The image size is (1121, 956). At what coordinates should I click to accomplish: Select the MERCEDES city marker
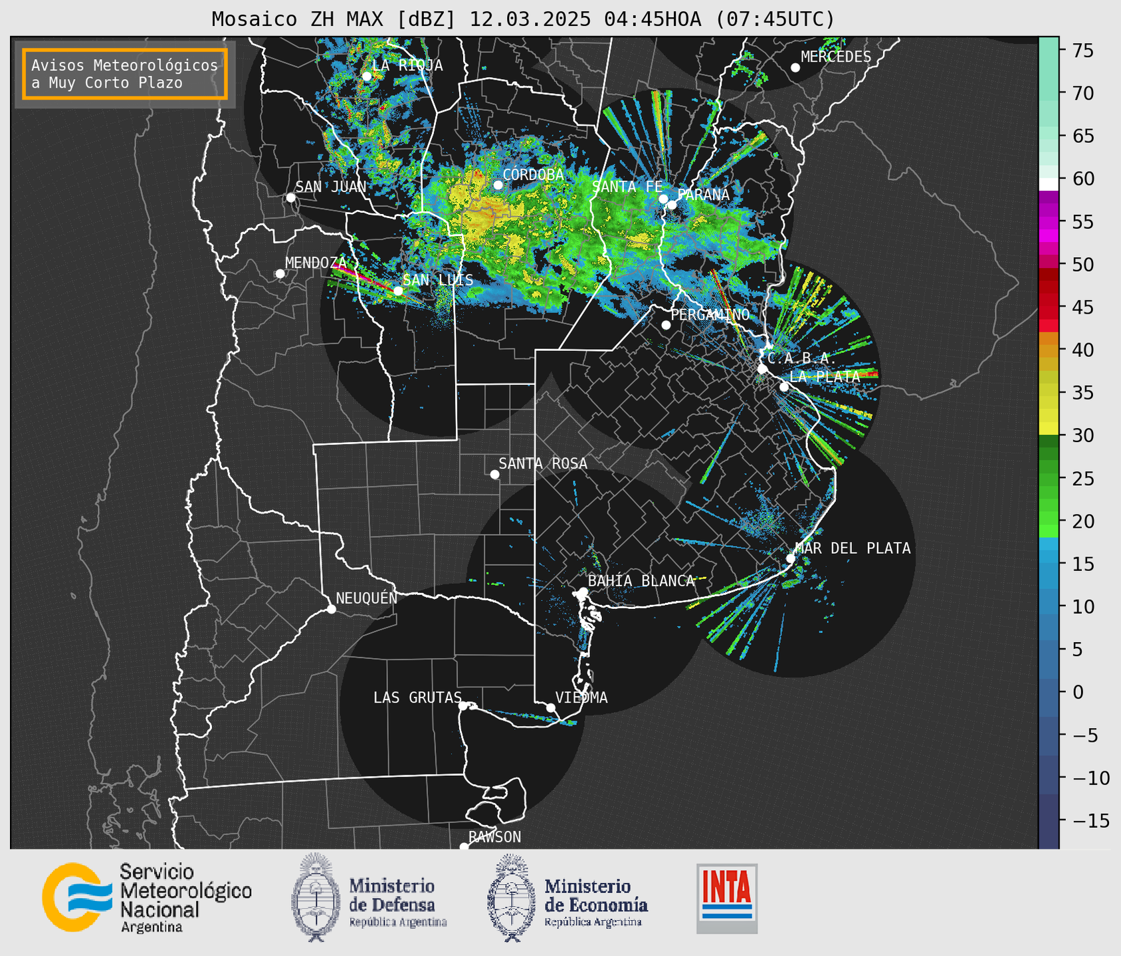coord(795,68)
